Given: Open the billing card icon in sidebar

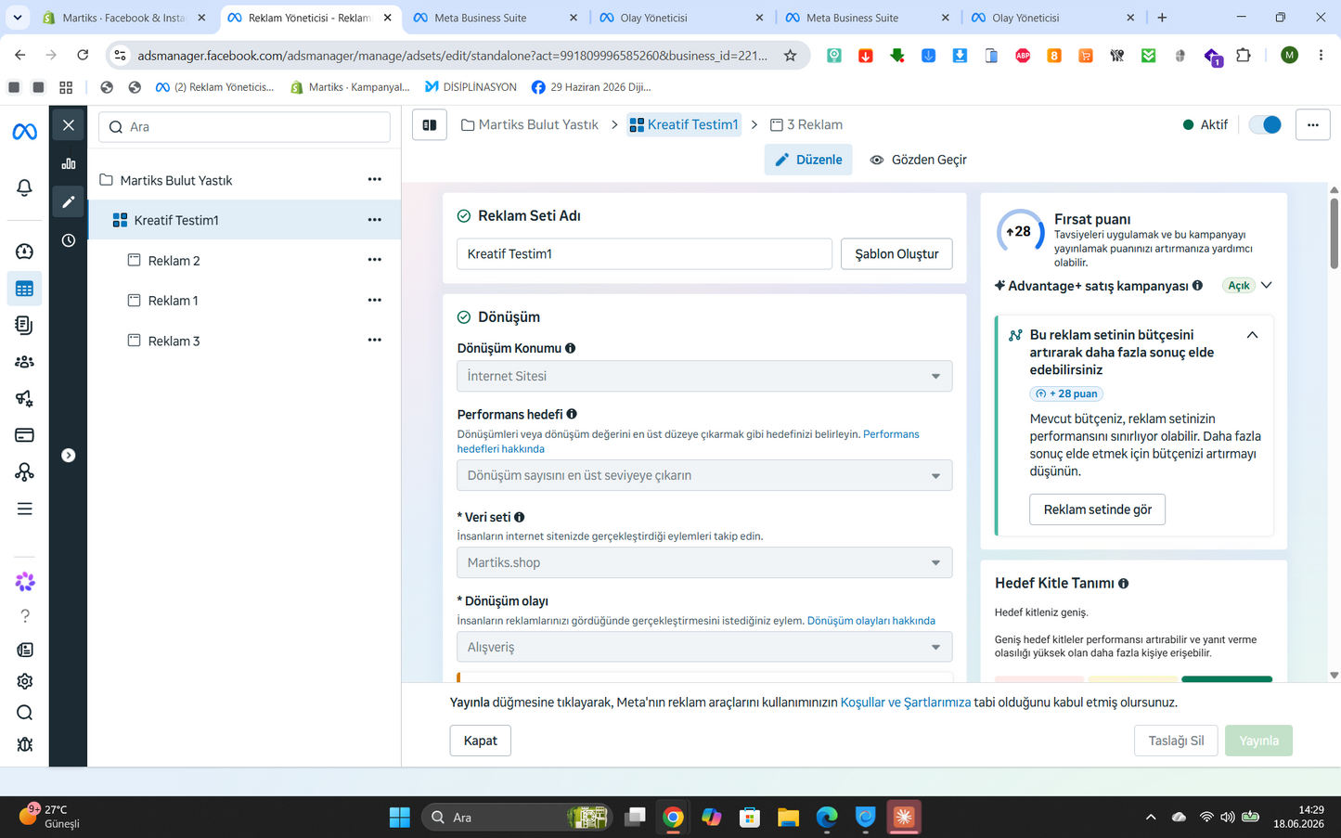Looking at the screenshot, I should 24,435.
